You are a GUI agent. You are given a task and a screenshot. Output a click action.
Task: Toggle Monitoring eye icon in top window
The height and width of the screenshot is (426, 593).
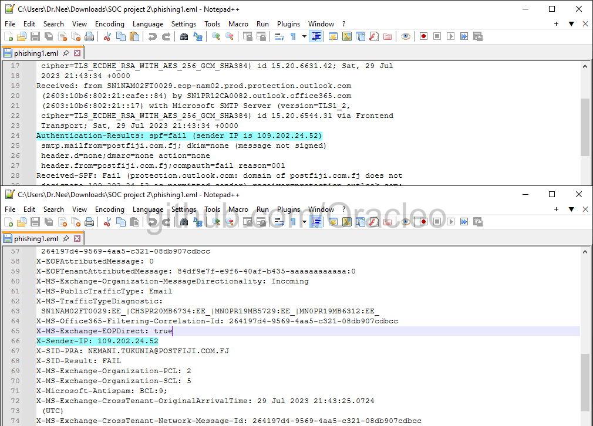coord(406,36)
